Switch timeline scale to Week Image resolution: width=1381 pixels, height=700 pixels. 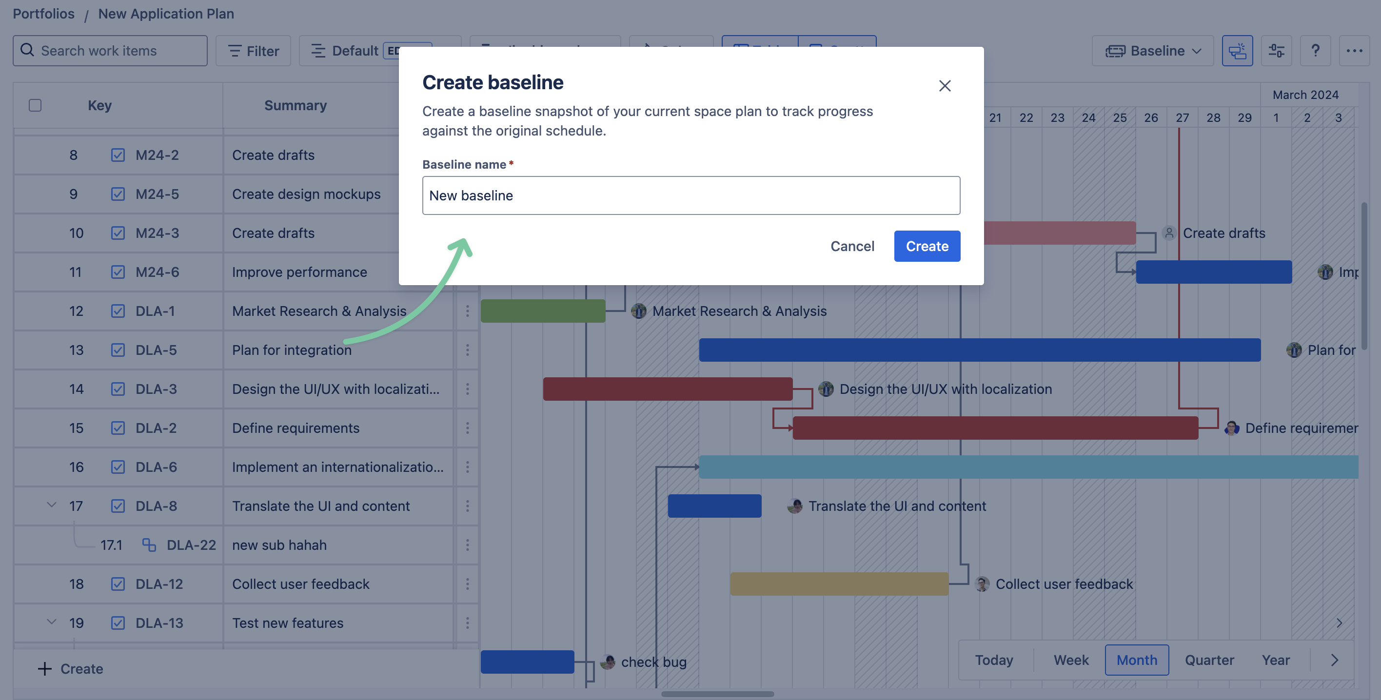click(1070, 660)
